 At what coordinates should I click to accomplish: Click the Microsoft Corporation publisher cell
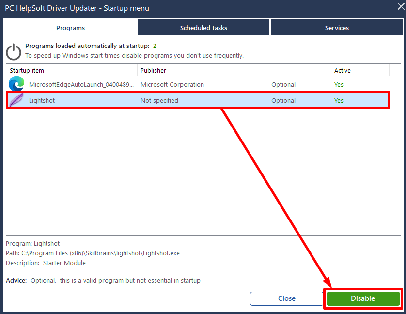[x=172, y=85]
